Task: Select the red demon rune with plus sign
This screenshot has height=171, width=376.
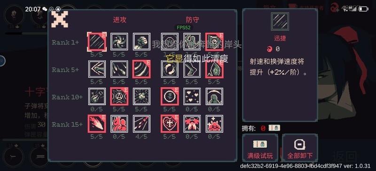Action: (214, 124)
